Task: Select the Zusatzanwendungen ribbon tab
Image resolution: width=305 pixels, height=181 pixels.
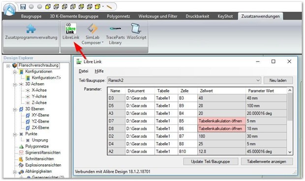Action: (260, 16)
